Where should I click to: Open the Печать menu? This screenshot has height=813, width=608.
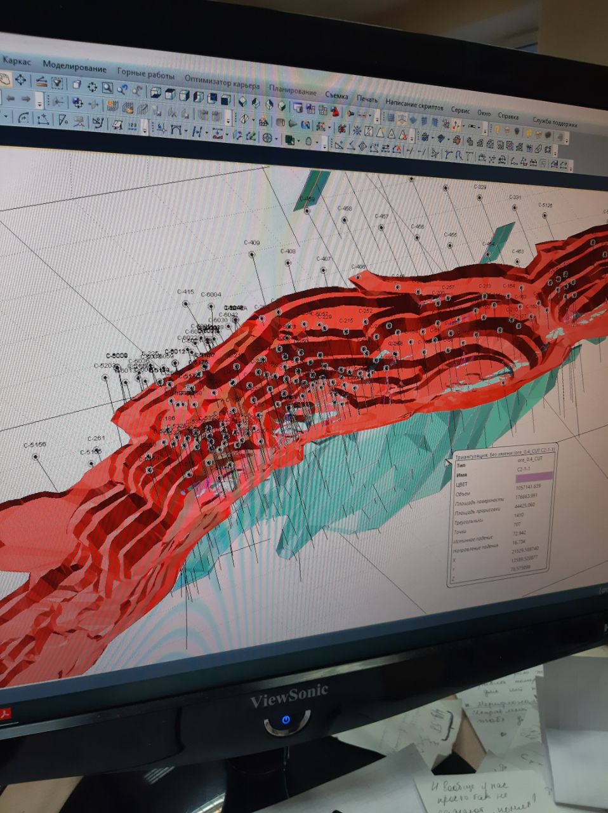coord(367,99)
